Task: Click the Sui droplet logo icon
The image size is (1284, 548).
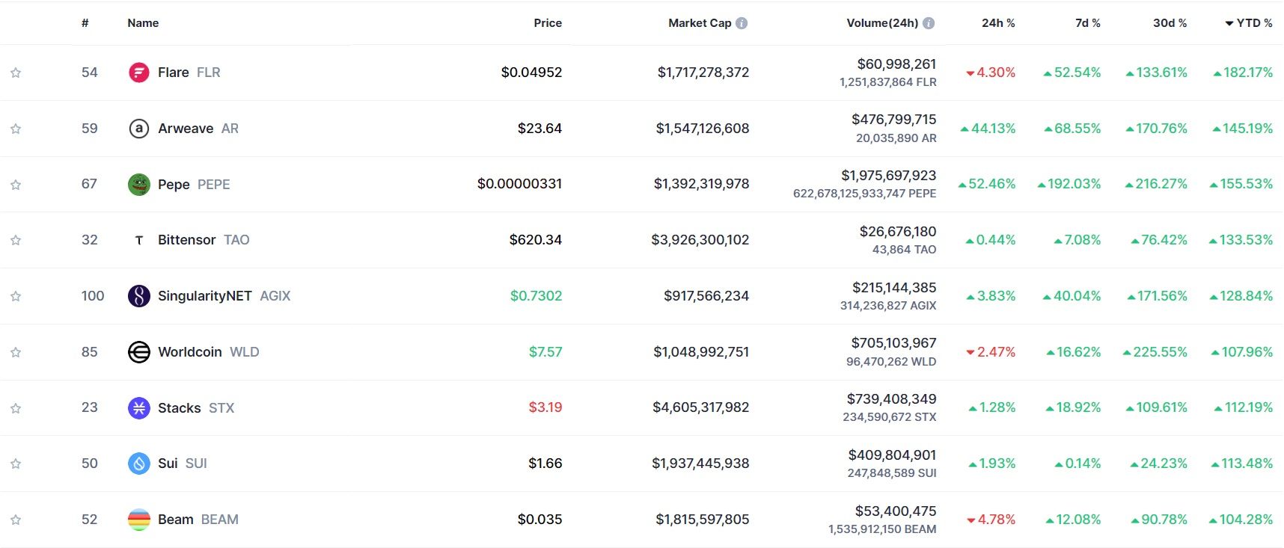Action: (x=139, y=464)
